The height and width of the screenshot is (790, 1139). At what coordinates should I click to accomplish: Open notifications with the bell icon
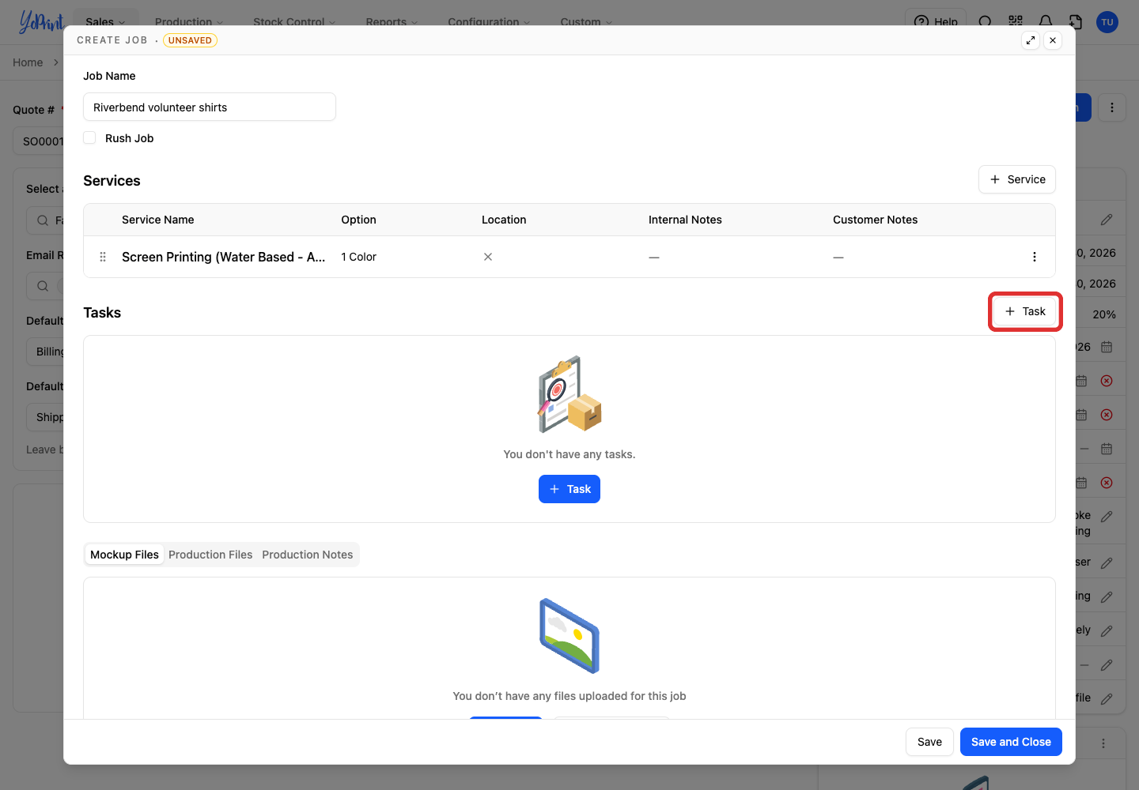pyautogui.click(x=1046, y=21)
